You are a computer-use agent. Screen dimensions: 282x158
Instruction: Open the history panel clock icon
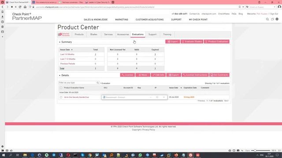[3, 22]
